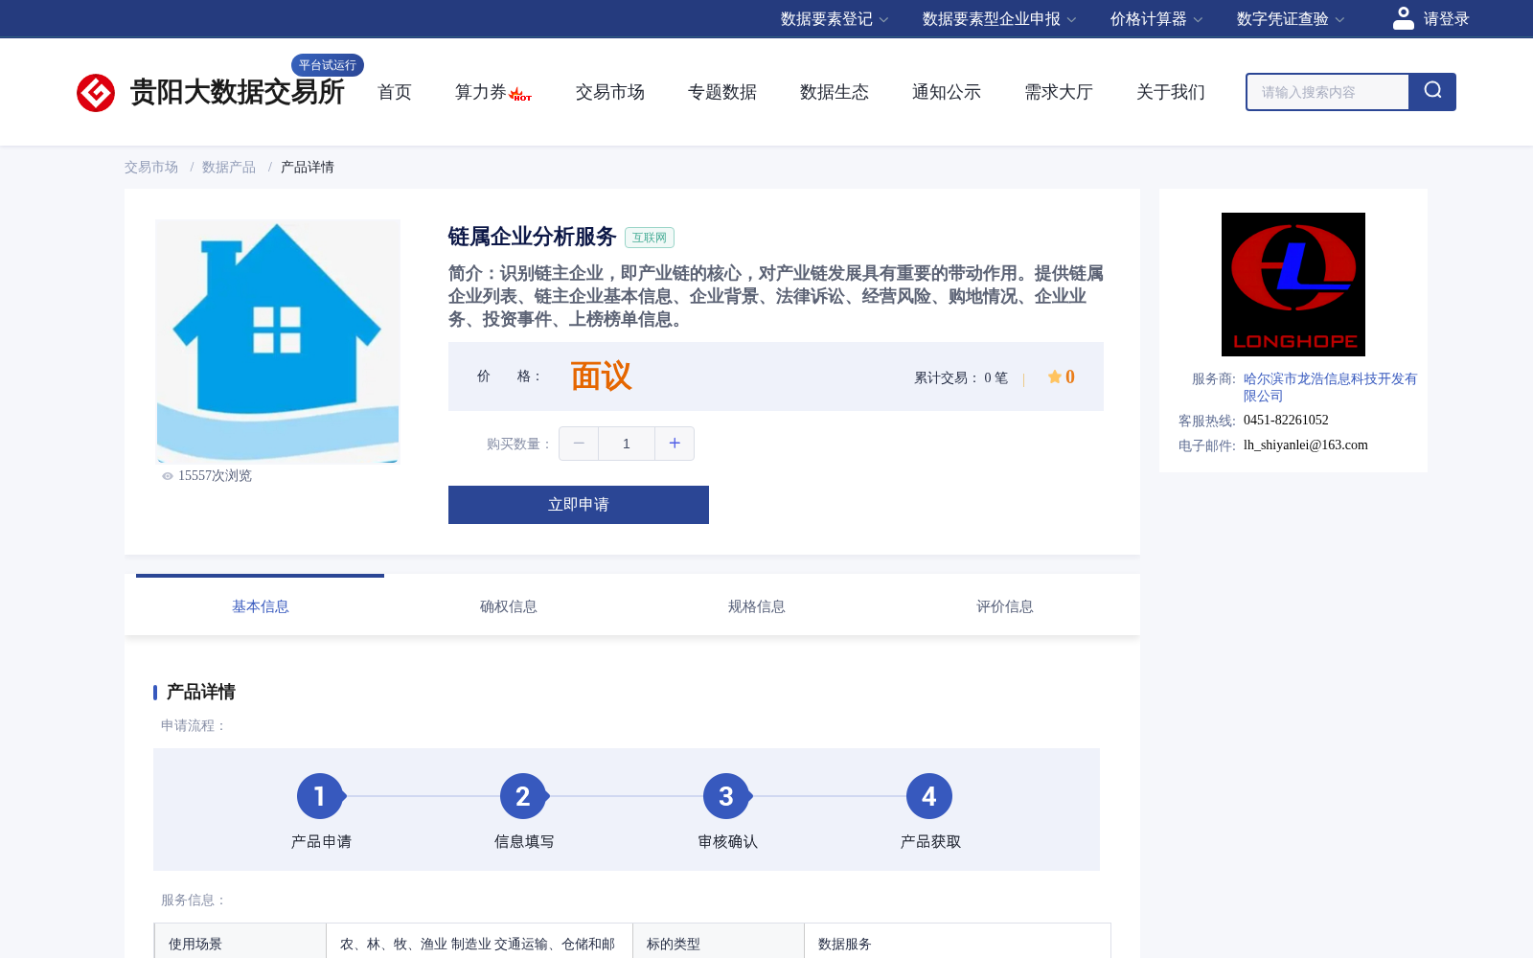Screen dimensions: 1533x958
Task: Click the email lh_shiyanlei@163.com
Action: pos(1306,445)
